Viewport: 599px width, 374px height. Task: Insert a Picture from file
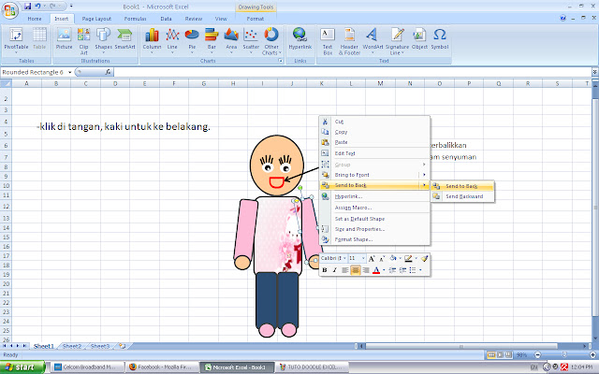coord(64,38)
